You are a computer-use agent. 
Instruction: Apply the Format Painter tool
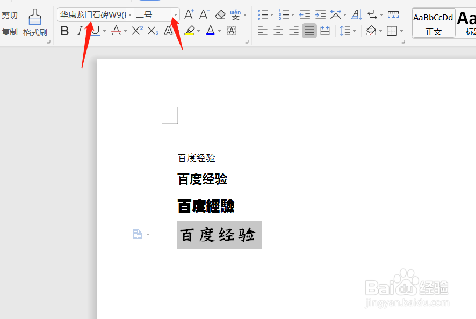tap(34, 24)
